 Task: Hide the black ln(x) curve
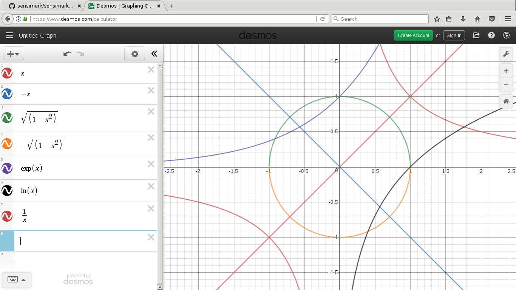tap(7, 190)
